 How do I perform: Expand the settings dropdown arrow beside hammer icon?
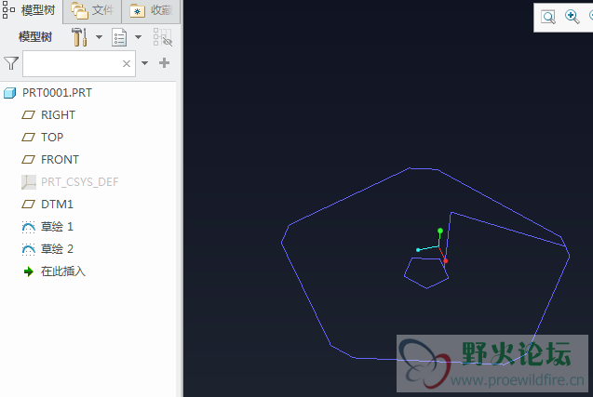pyautogui.click(x=99, y=37)
